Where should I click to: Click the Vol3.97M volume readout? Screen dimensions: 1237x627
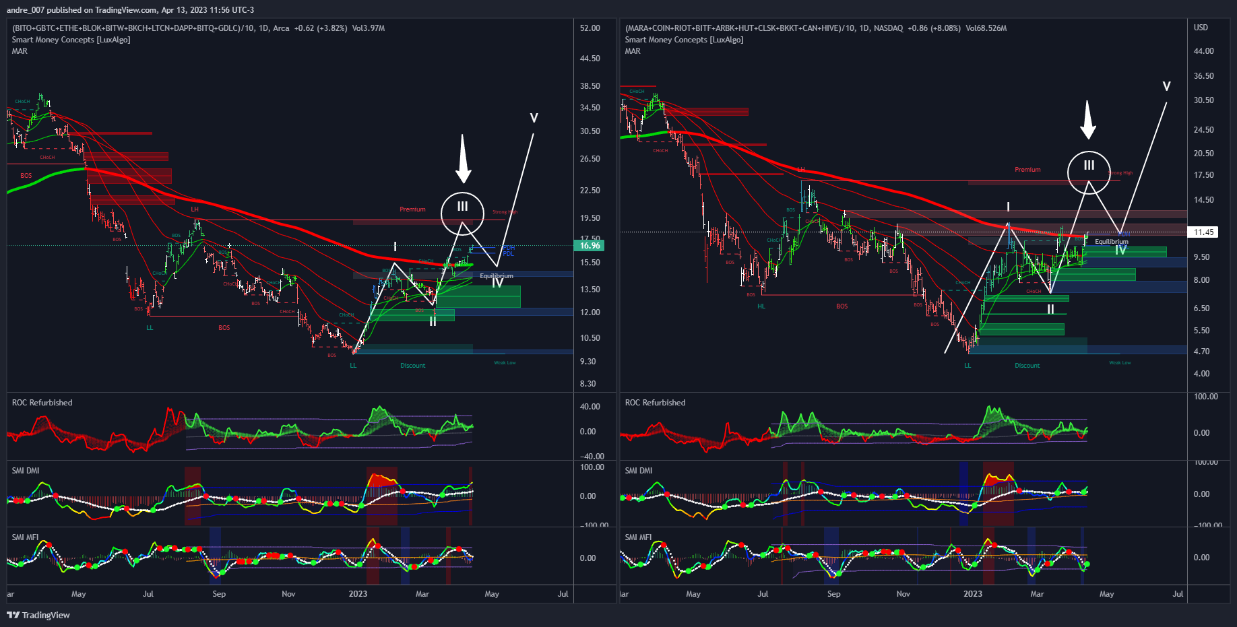pyautogui.click(x=369, y=28)
